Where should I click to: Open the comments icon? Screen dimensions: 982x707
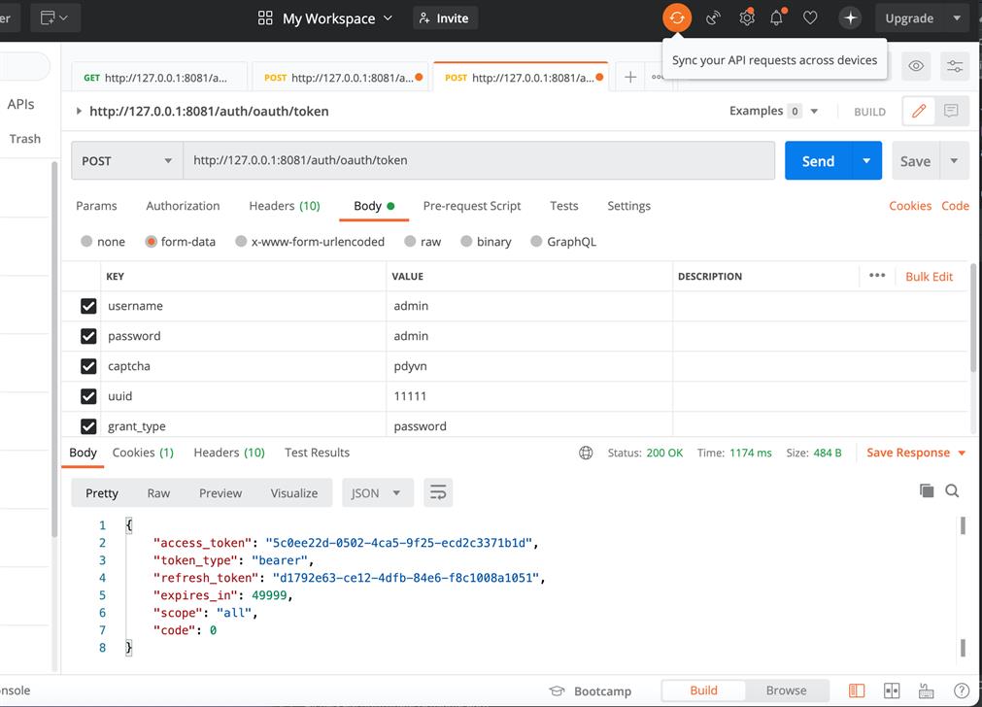pyautogui.click(x=951, y=112)
